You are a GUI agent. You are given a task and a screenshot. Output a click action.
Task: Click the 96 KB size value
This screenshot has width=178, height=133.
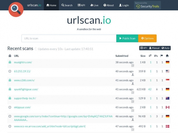point(142,116)
